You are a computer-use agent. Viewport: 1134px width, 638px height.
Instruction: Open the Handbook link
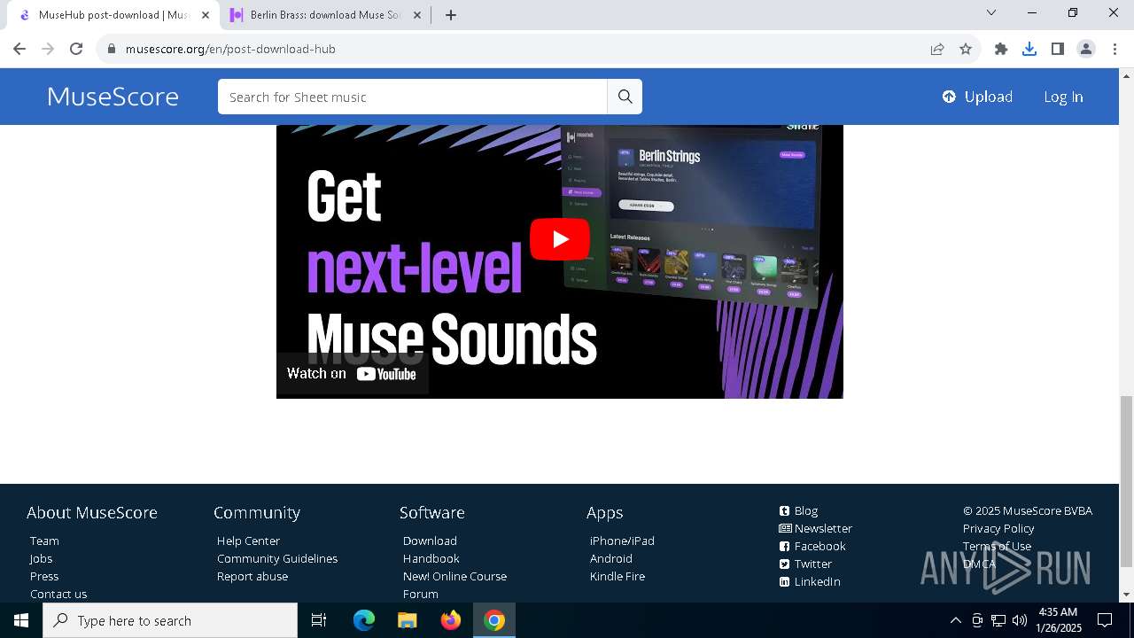[x=431, y=558]
